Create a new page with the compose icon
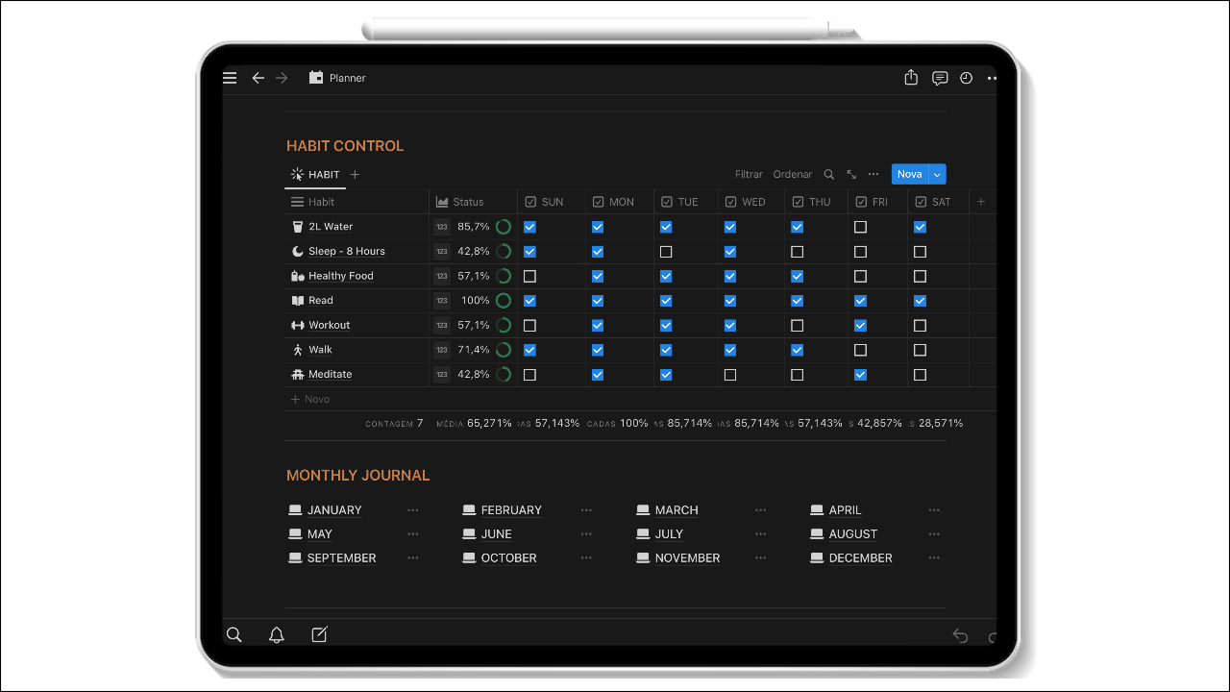The height and width of the screenshot is (692, 1230). click(x=319, y=634)
